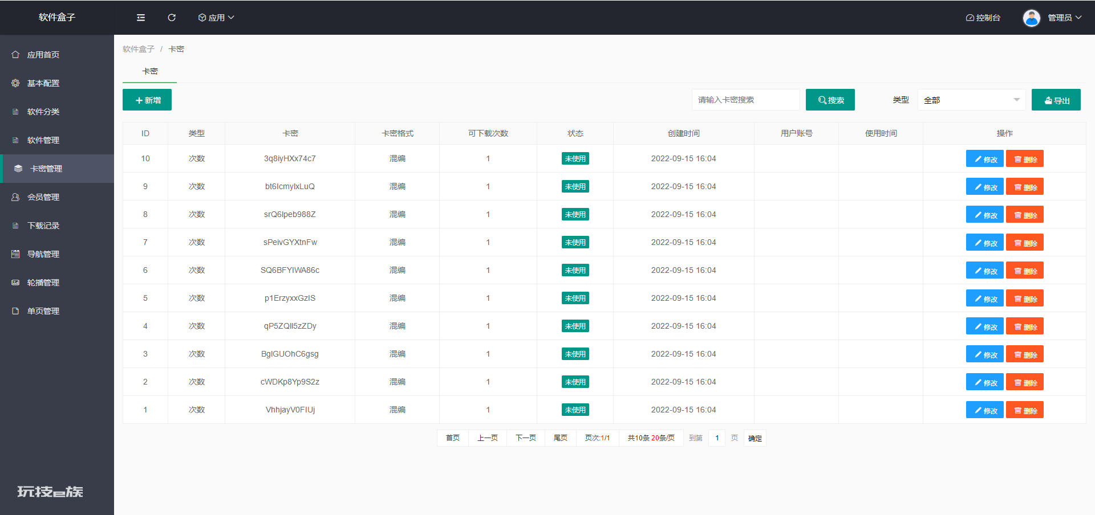
Task: Delete card cWDKp8Yp9S2z with 删除
Action: (x=1025, y=382)
